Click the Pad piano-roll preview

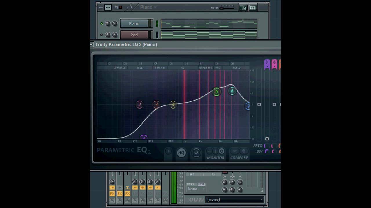tap(209, 35)
